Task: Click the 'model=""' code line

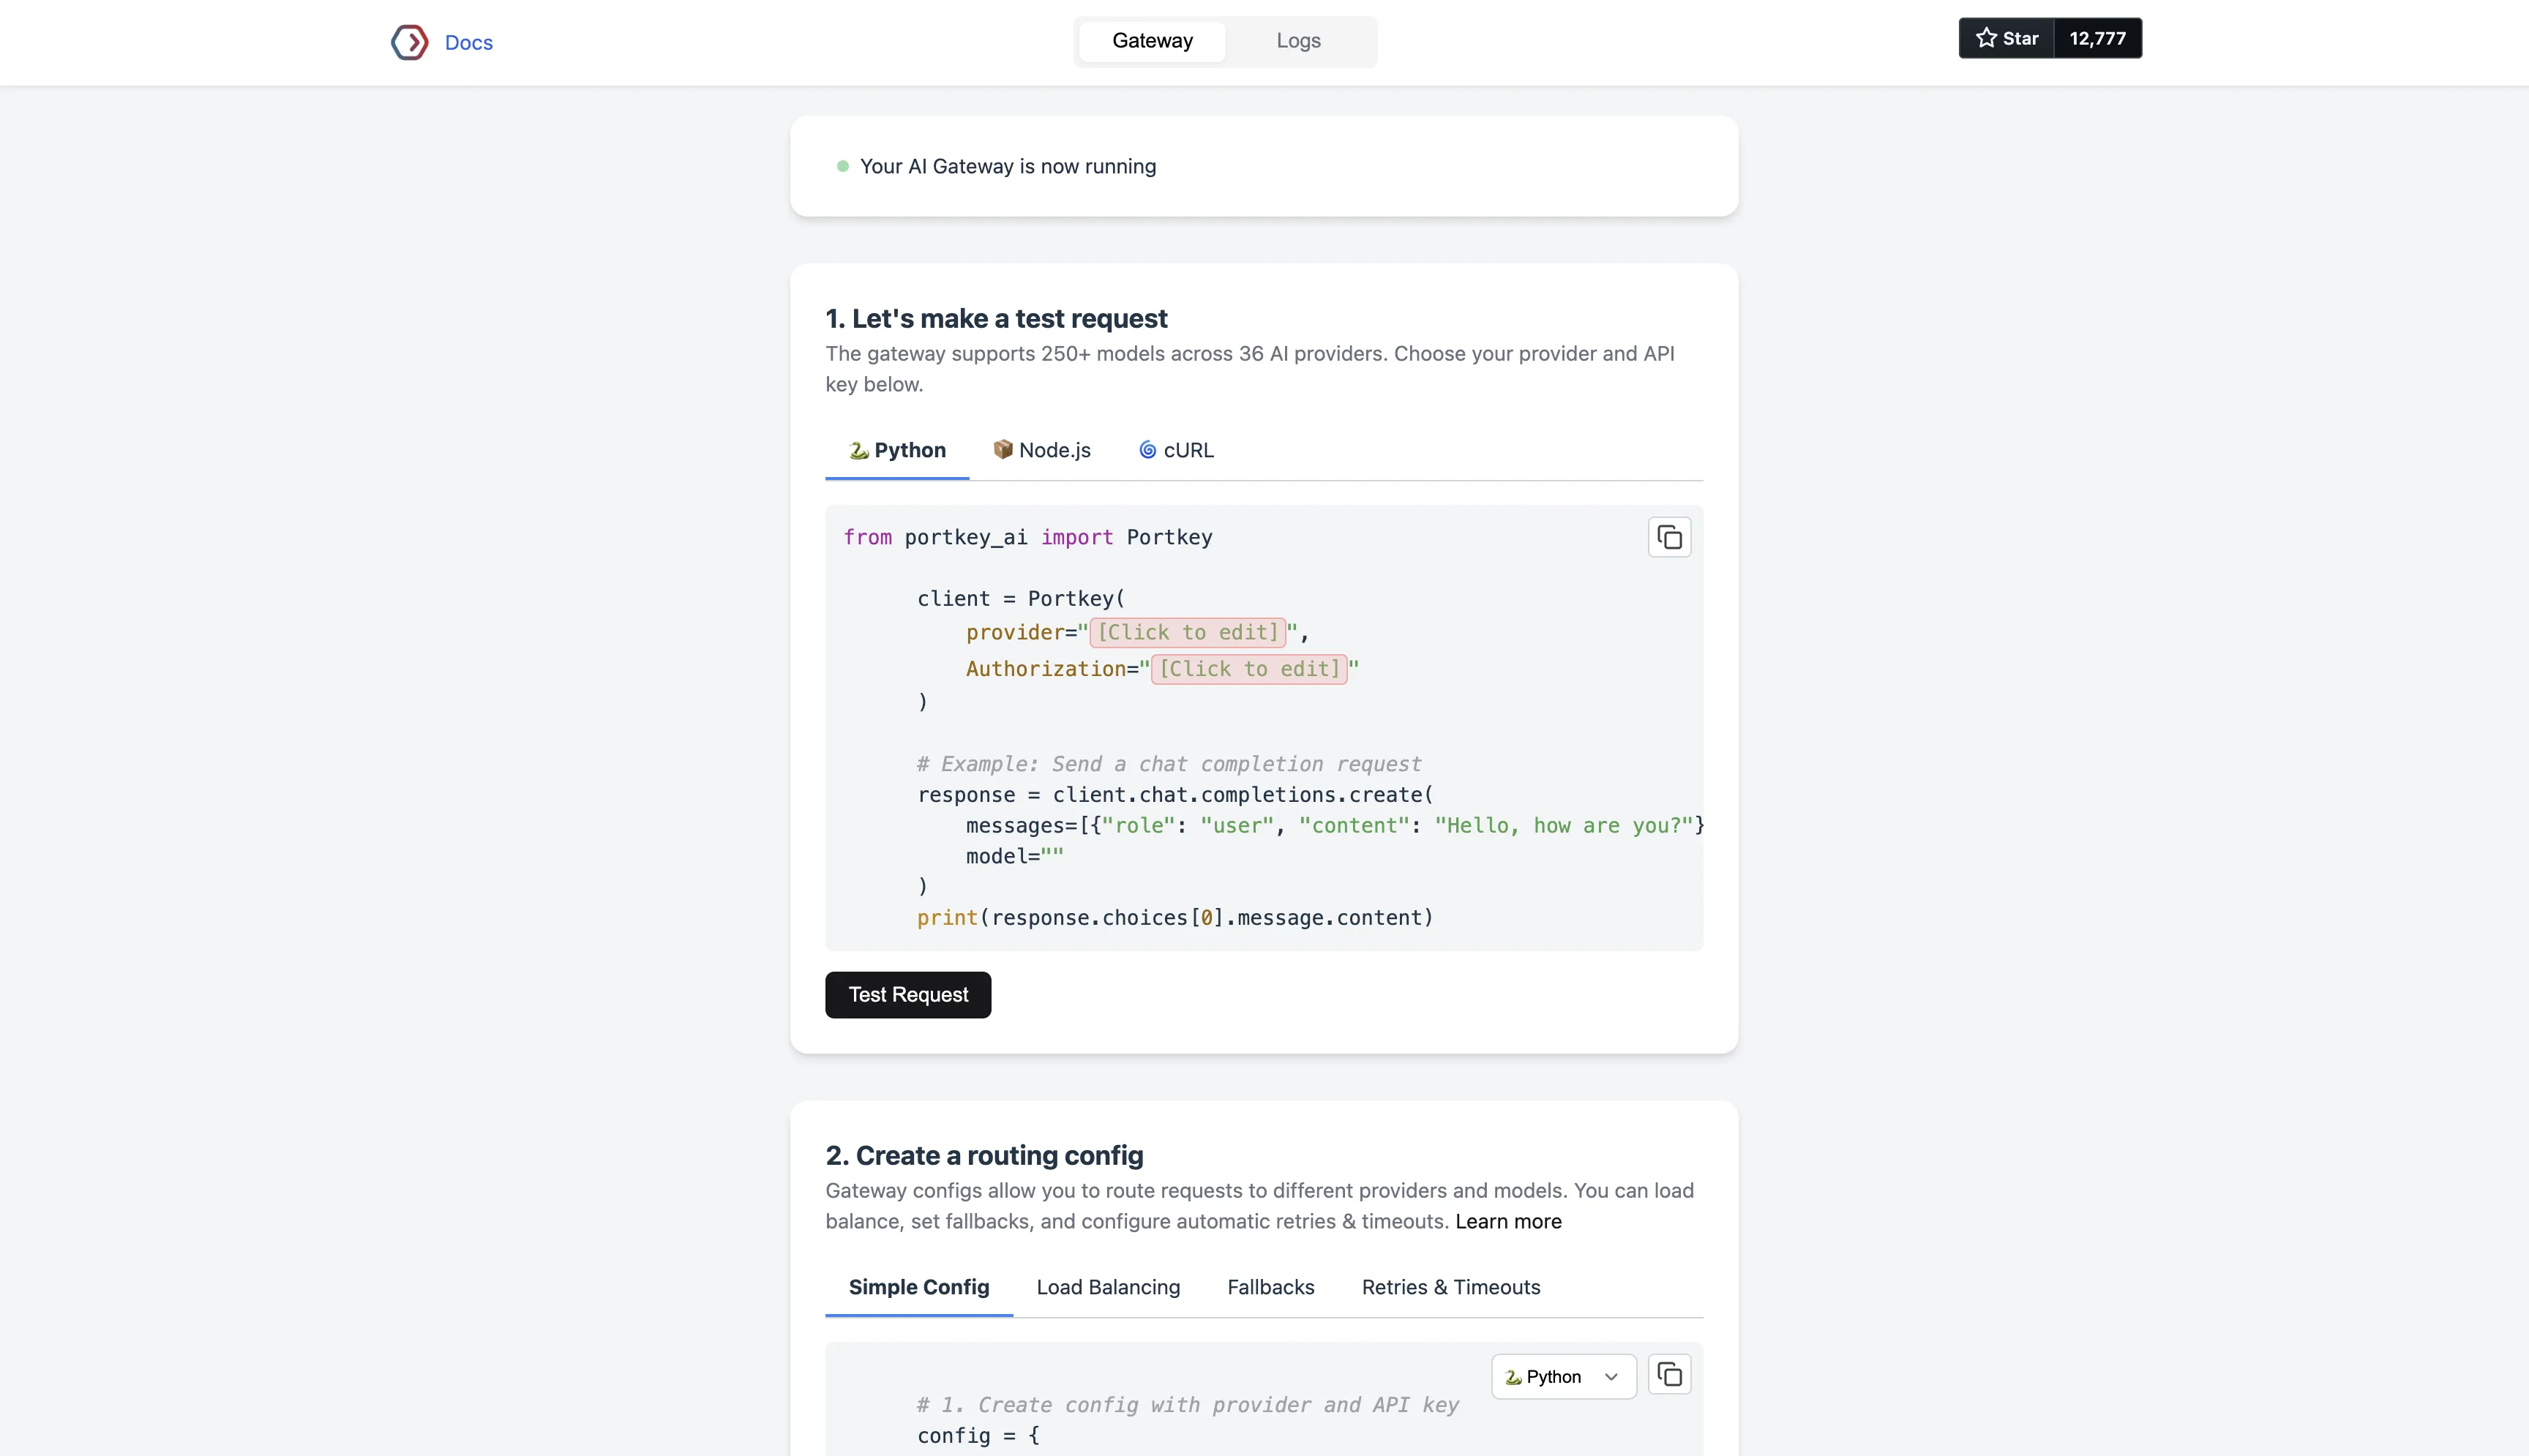Action: pos(1015,856)
